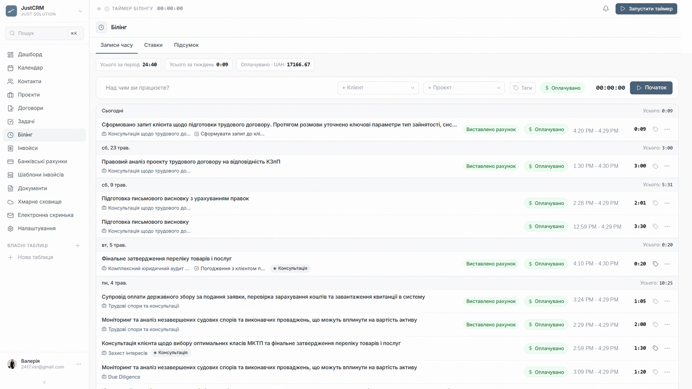Open the + Клієнт dropdown

click(x=378, y=88)
